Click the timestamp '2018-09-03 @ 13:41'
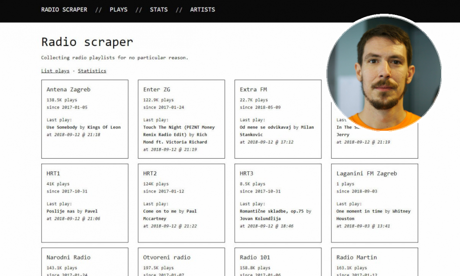This screenshot has height=276, width=460. coord(367,226)
